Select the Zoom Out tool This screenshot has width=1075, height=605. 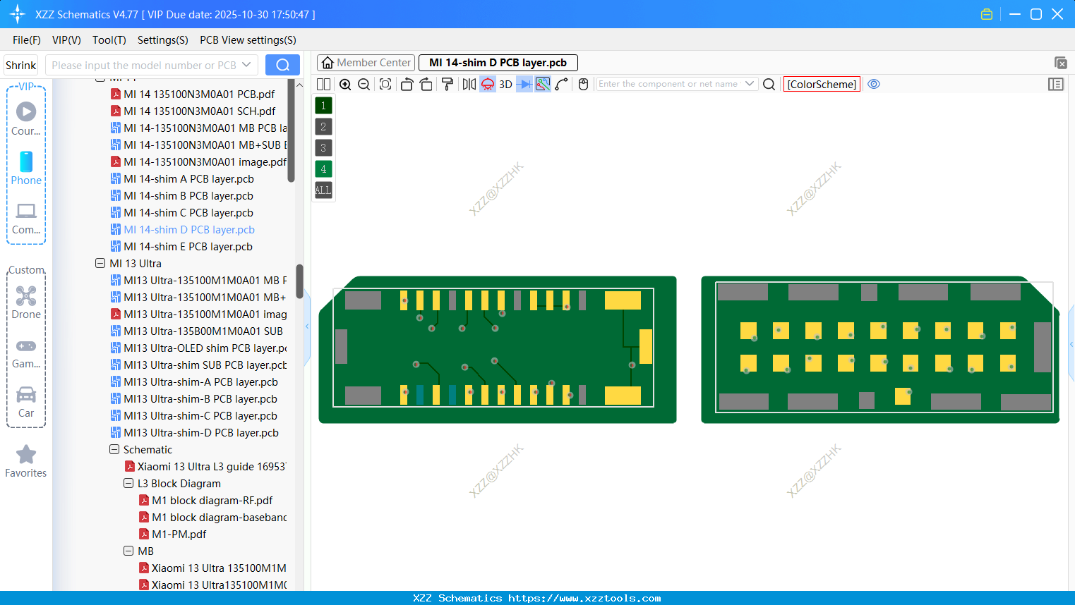[x=363, y=84]
